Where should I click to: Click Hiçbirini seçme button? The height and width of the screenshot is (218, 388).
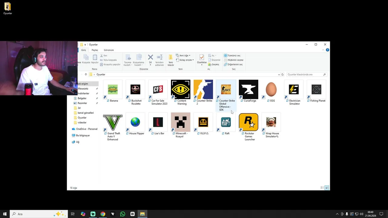click(233, 60)
